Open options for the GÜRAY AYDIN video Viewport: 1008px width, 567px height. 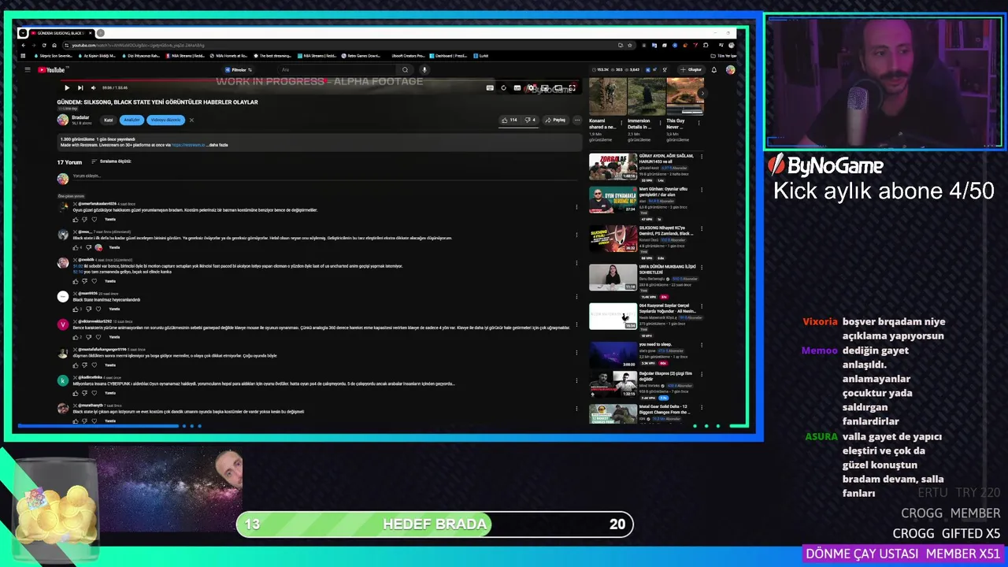(x=702, y=157)
